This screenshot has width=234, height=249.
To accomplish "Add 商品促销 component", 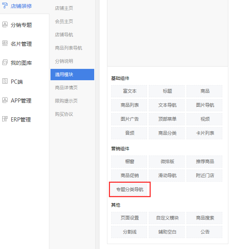I will (129, 176).
